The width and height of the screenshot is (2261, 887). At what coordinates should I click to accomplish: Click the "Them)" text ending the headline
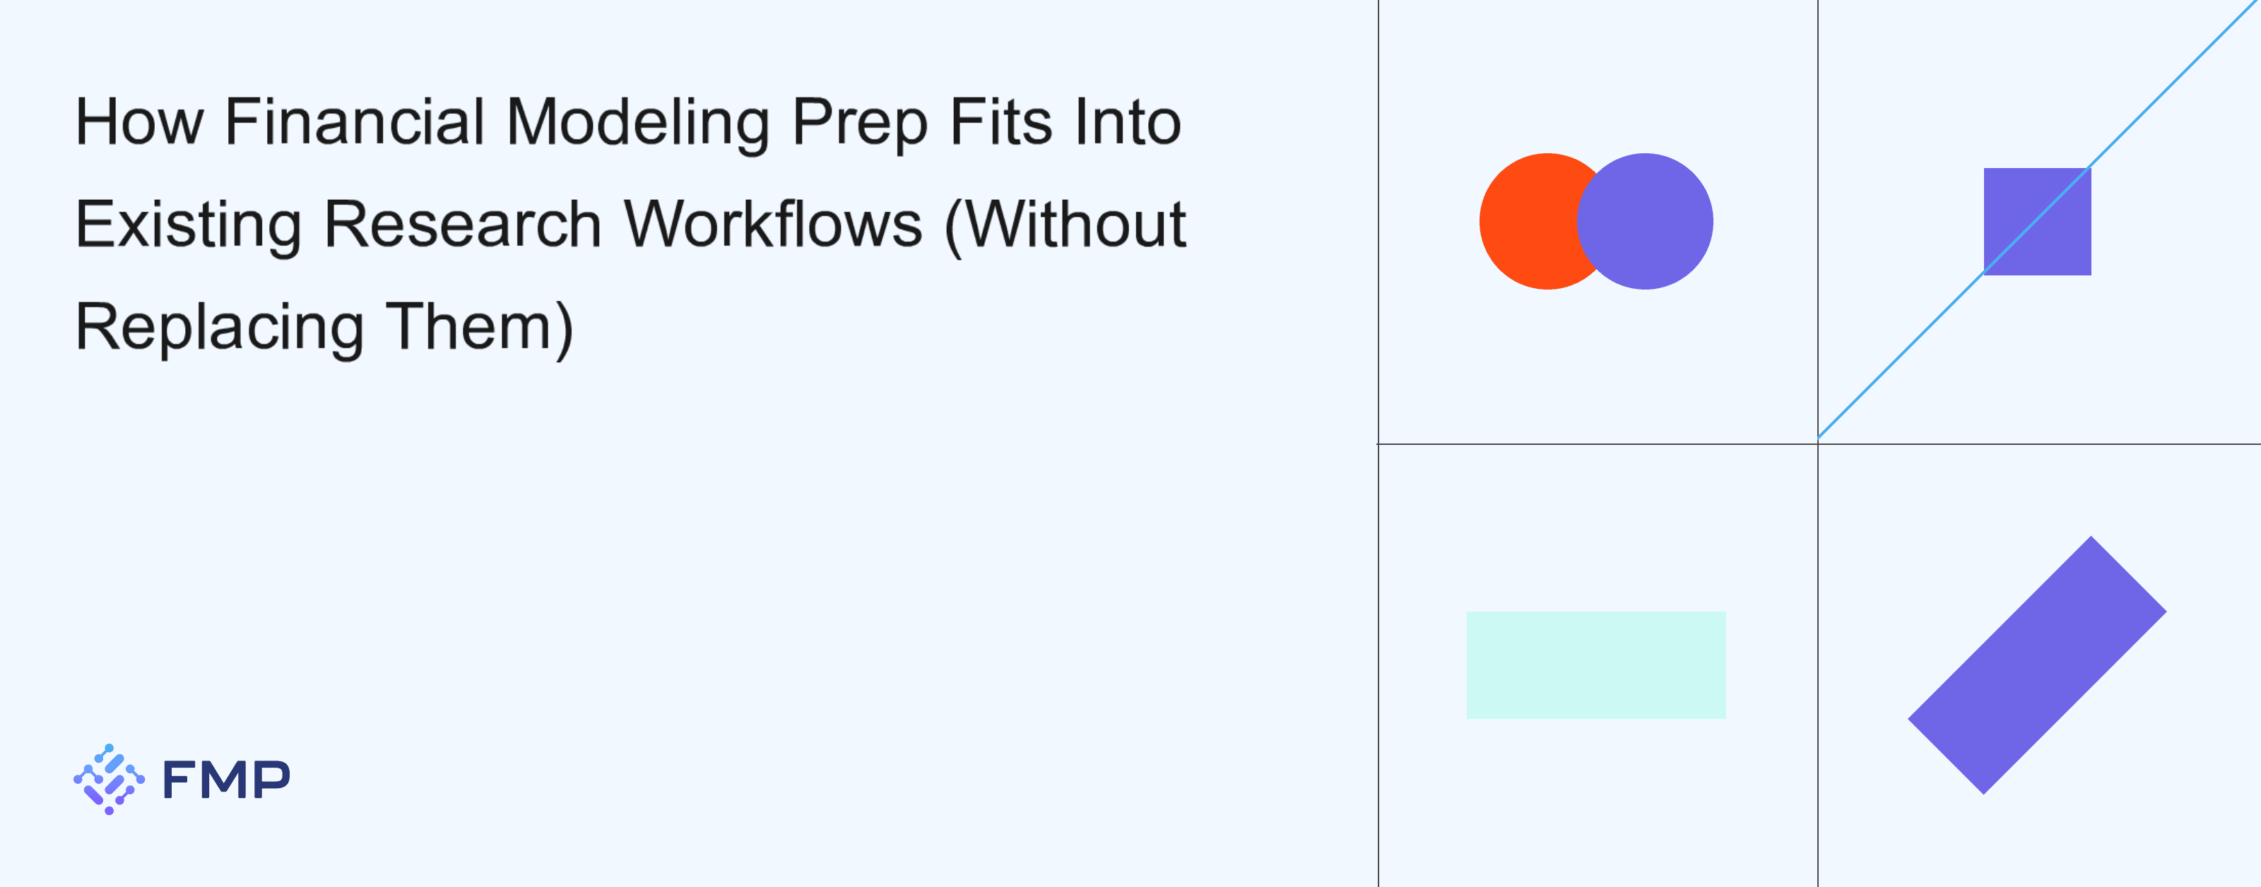coord(479,327)
